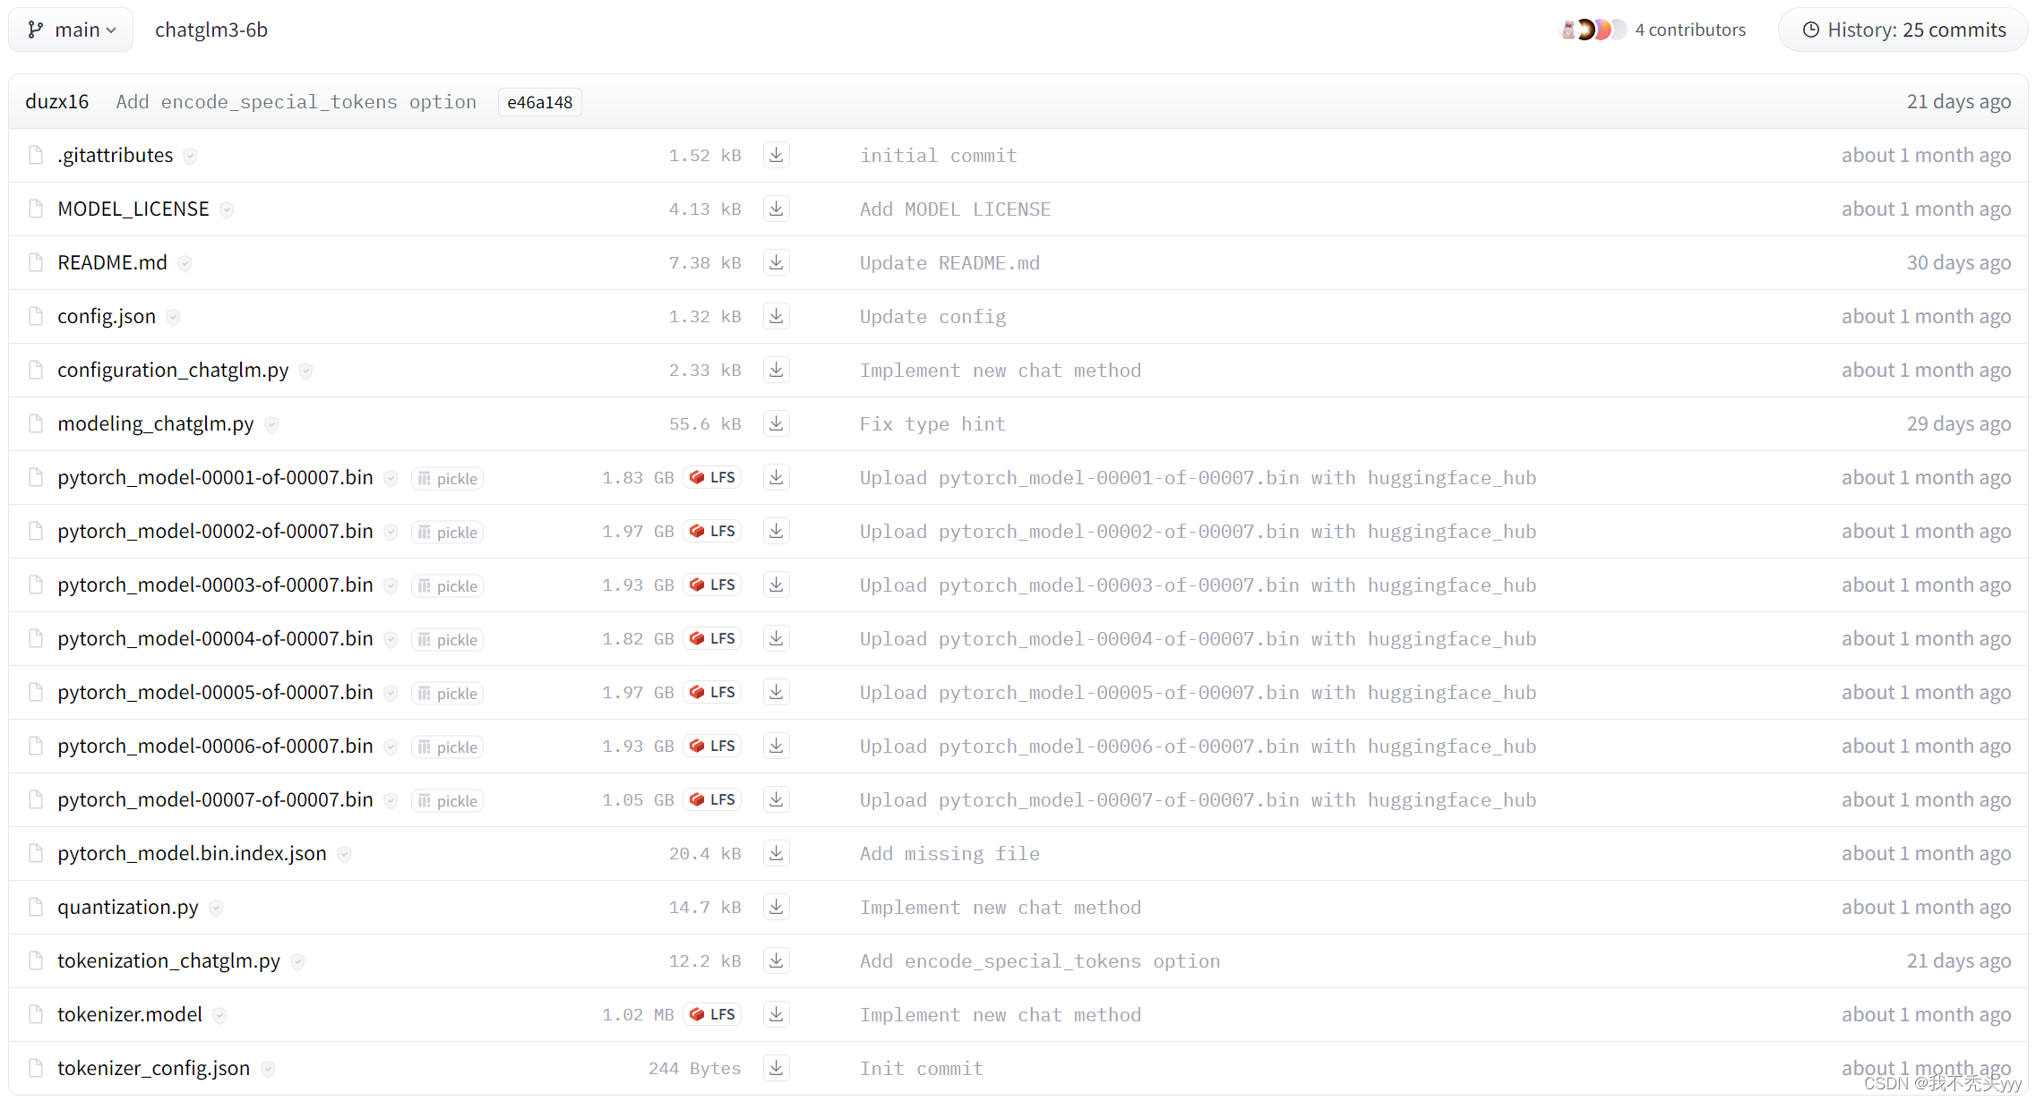Open the main branch dropdown
The width and height of the screenshot is (2036, 1101).
pos(72,30)
